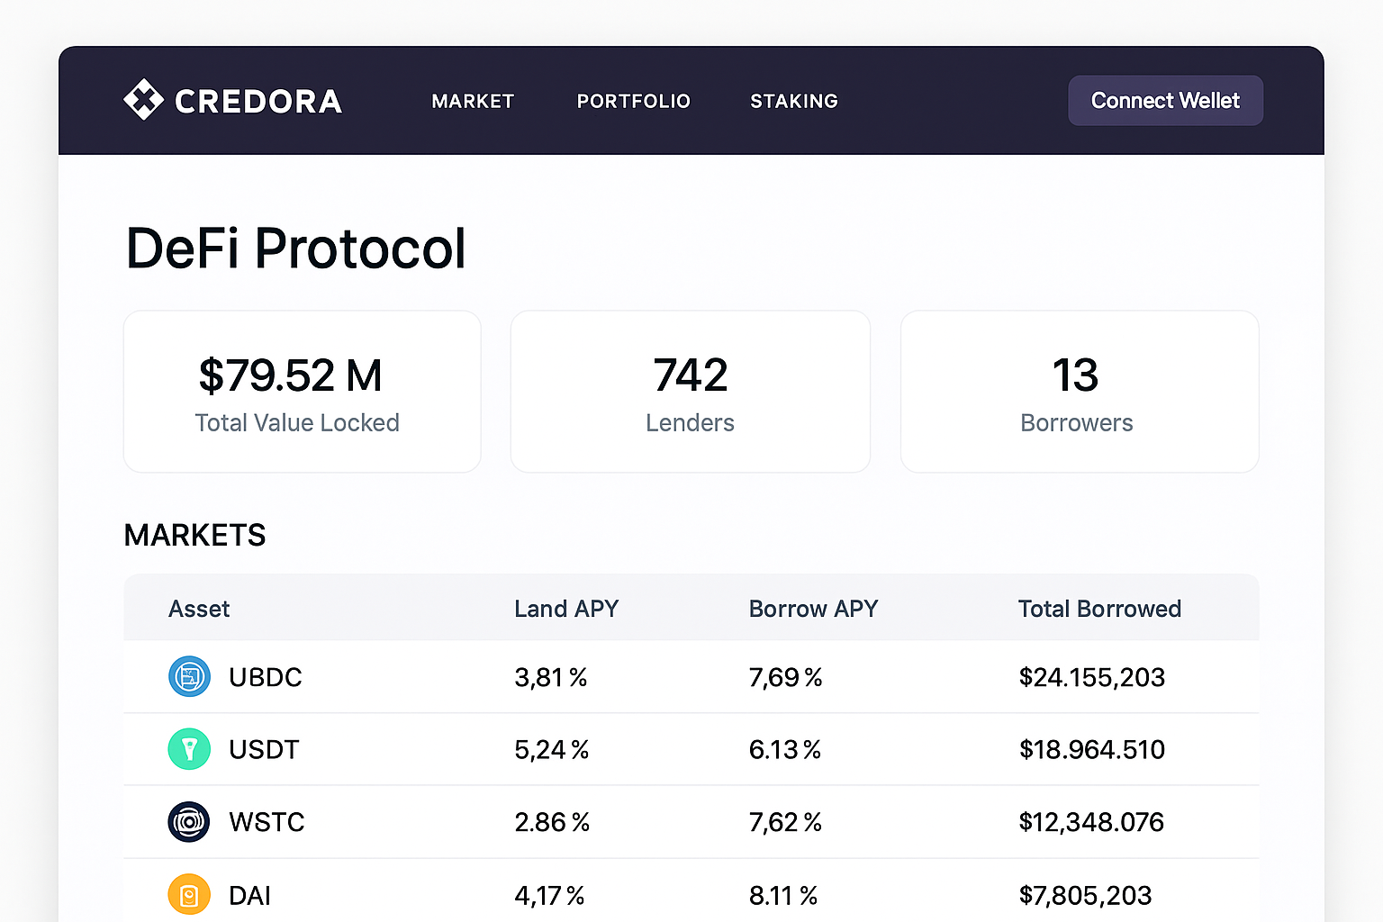Go to the STAKING page
1383x922 pixels.
click(793, 101)
